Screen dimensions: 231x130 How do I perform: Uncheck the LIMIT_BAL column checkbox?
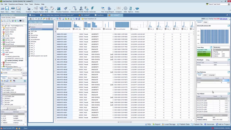(30, 31)
